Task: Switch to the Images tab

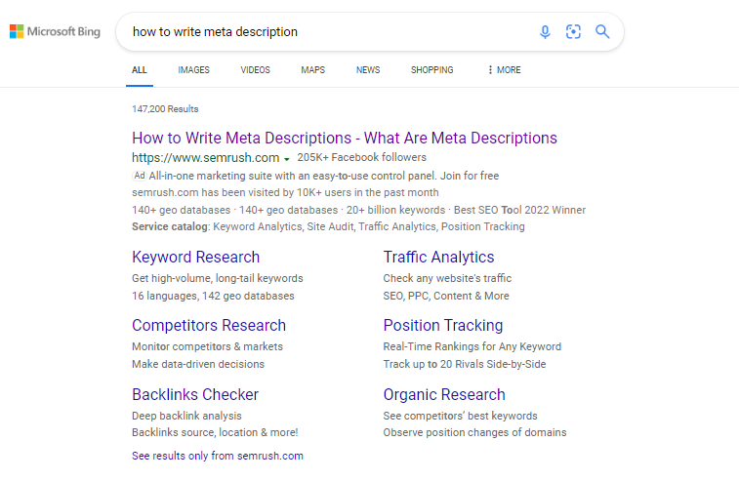Action: 193,70
